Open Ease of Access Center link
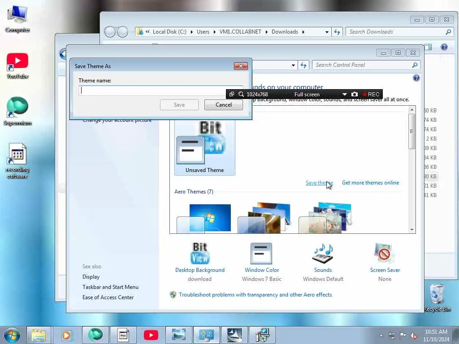 [x=108, y=297]
